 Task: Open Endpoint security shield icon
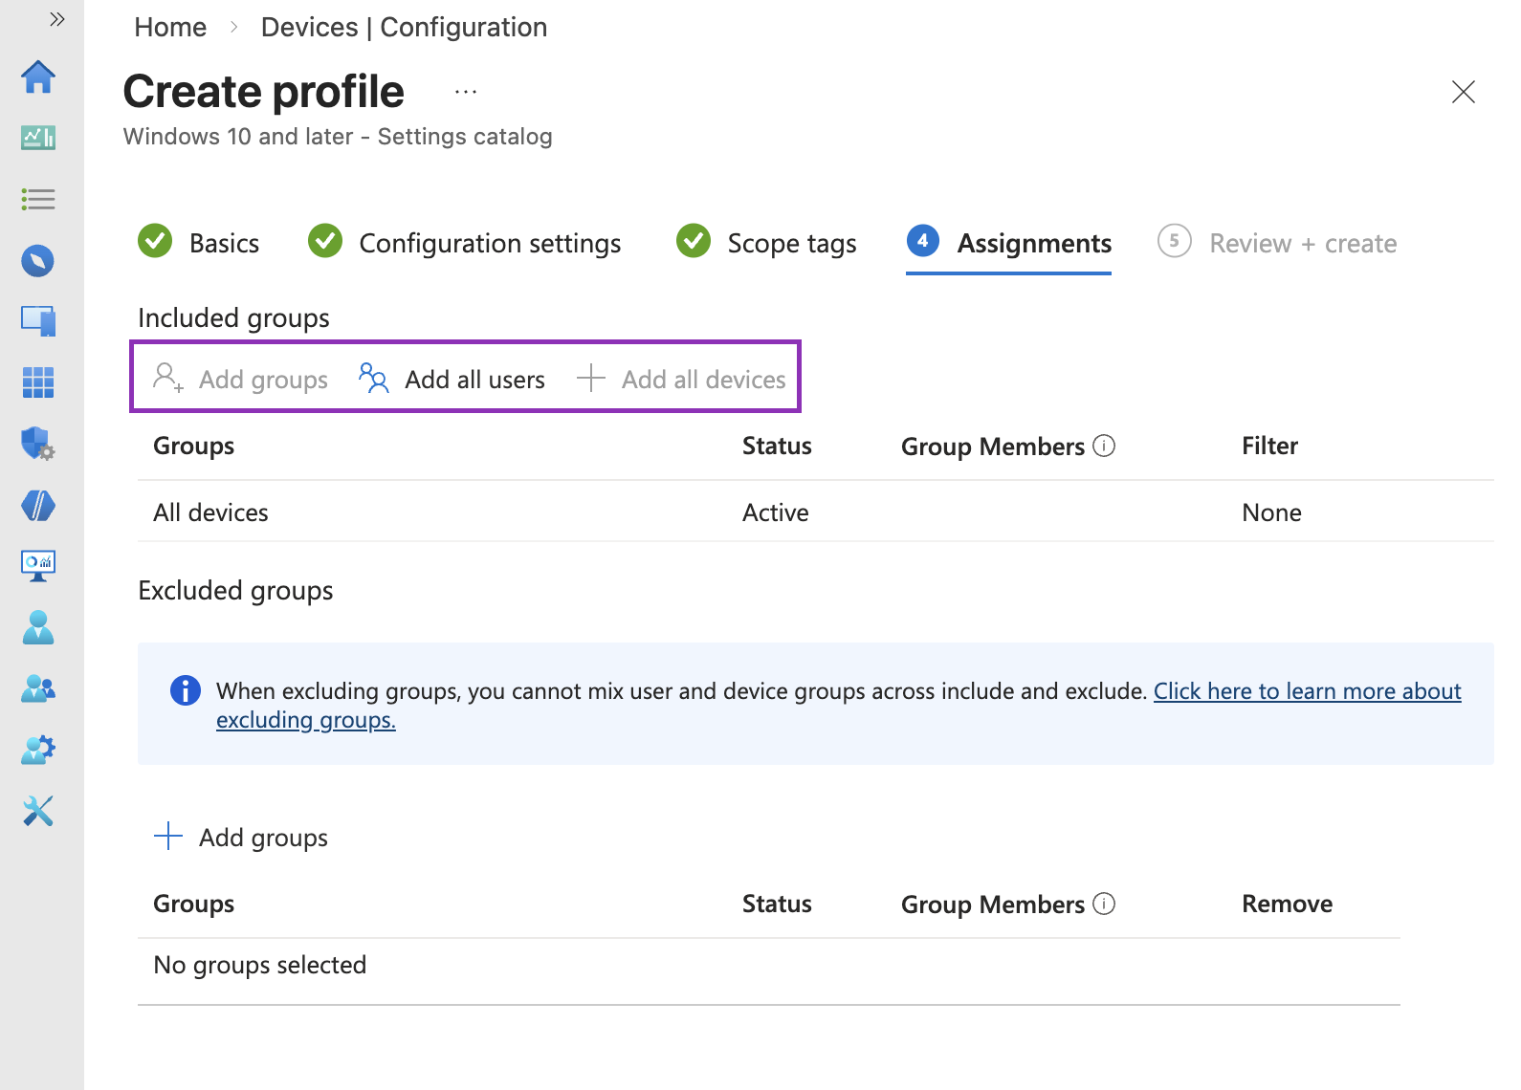click(38, 444)
